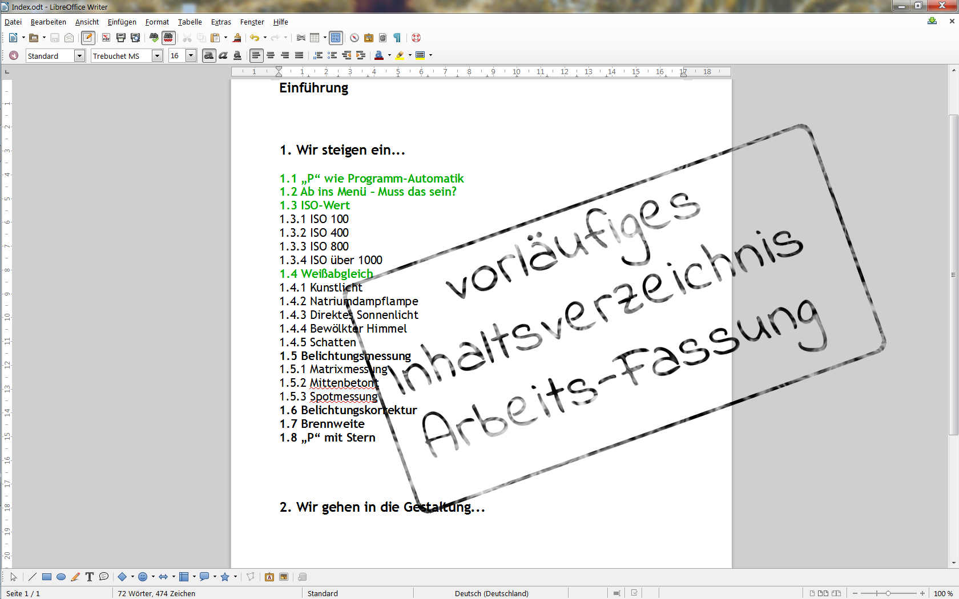The height and width of the screenshot is (599, 959).
Task: Click the Redo arrow icon
Action: coord(275,38)
